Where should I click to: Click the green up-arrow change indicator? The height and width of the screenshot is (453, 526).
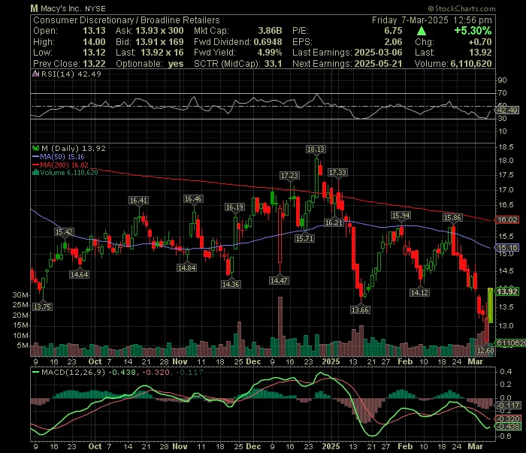pos(422,32)
